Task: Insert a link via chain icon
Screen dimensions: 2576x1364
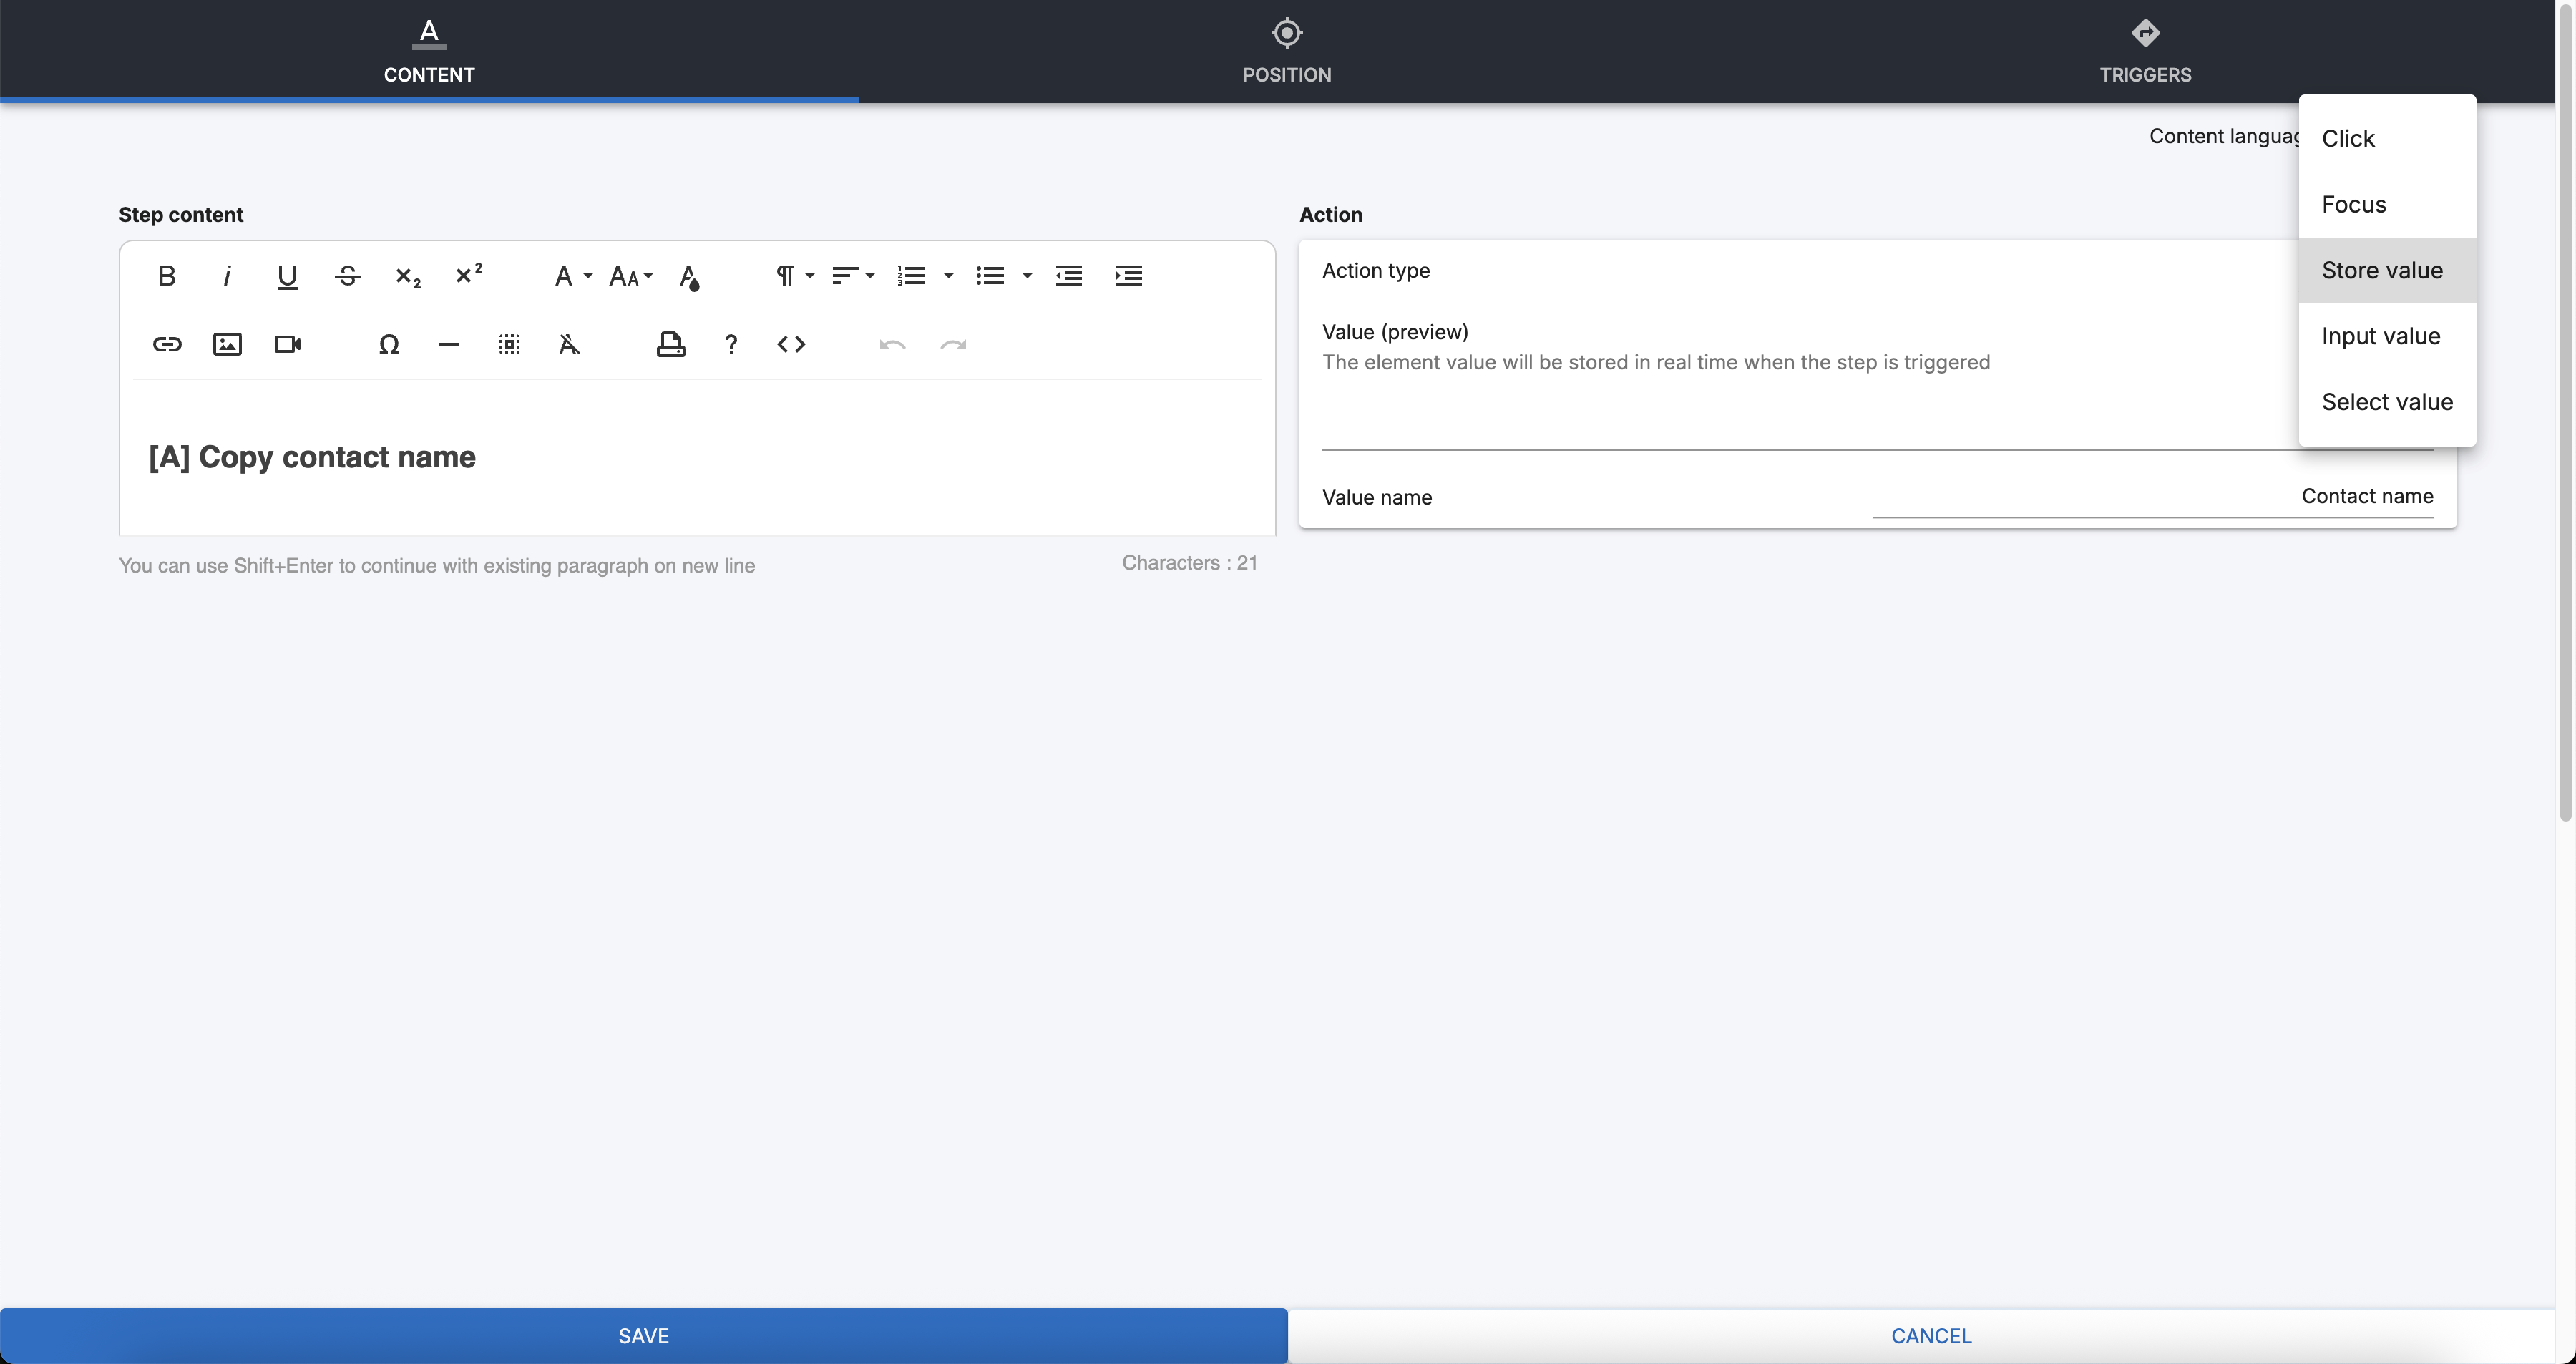Action: pos(167,345)
